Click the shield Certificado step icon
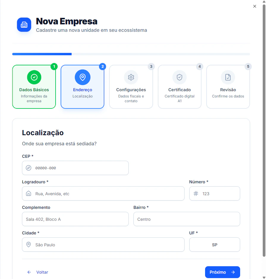Viewport: 266px width, 279px height. [180, 77]
